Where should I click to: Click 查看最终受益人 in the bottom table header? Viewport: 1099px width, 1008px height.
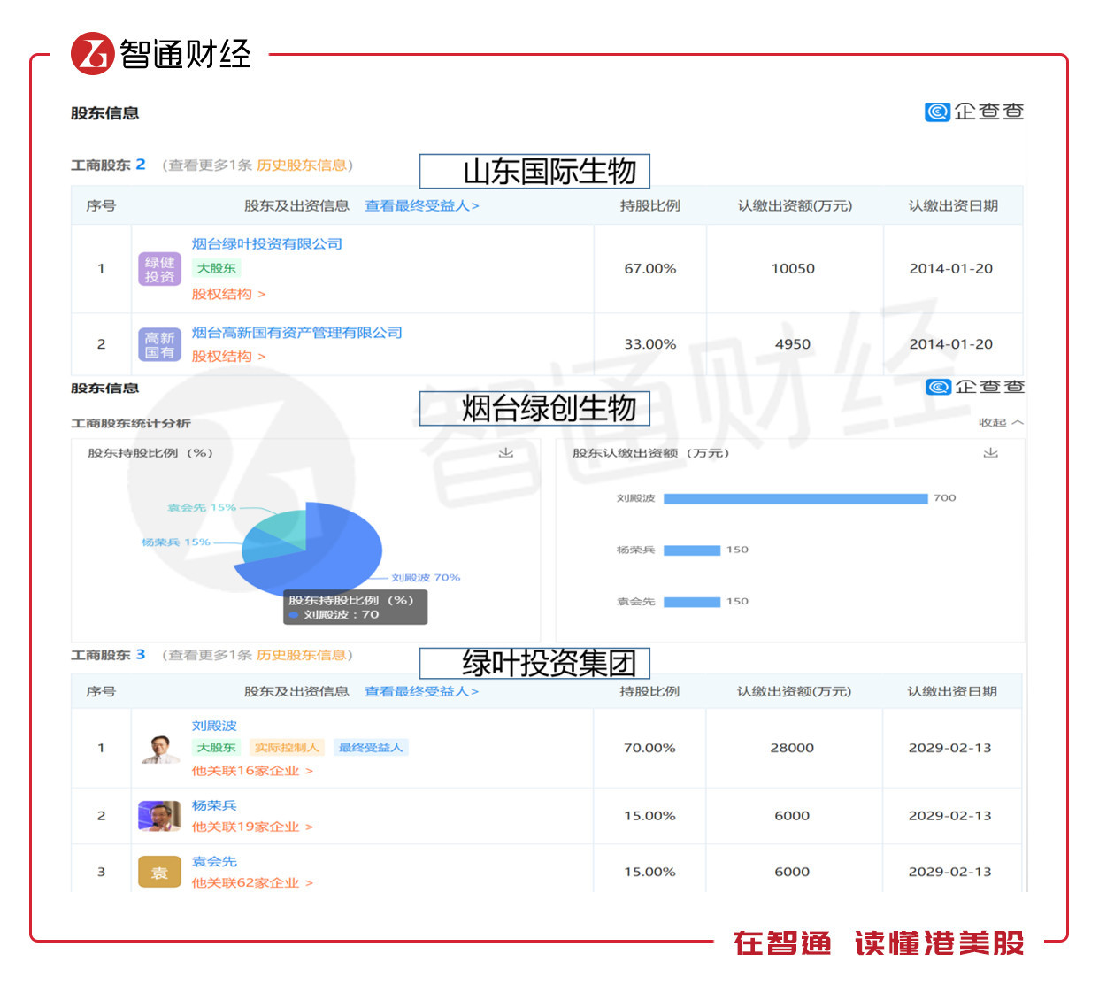(x=421, y=691)
